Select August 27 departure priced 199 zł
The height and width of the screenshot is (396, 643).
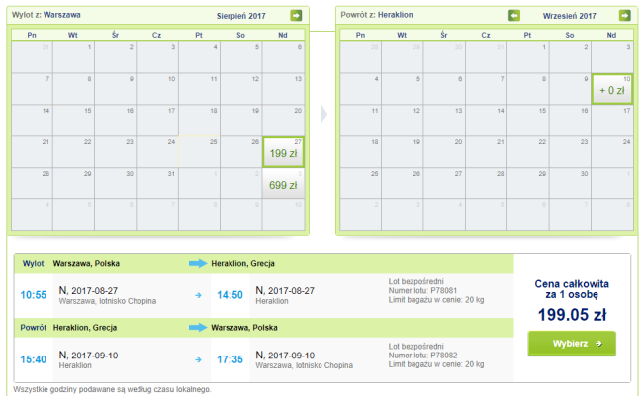[283, 152]
